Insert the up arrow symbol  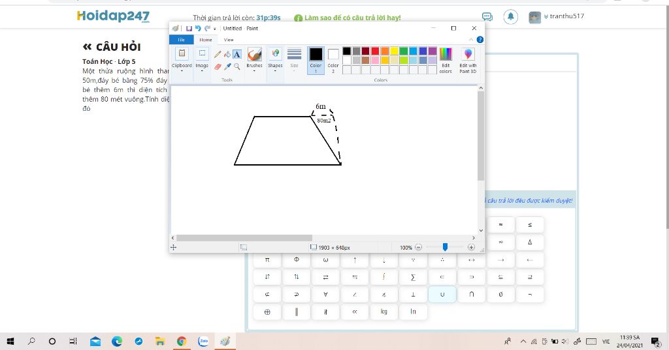[x=355, y=259]
